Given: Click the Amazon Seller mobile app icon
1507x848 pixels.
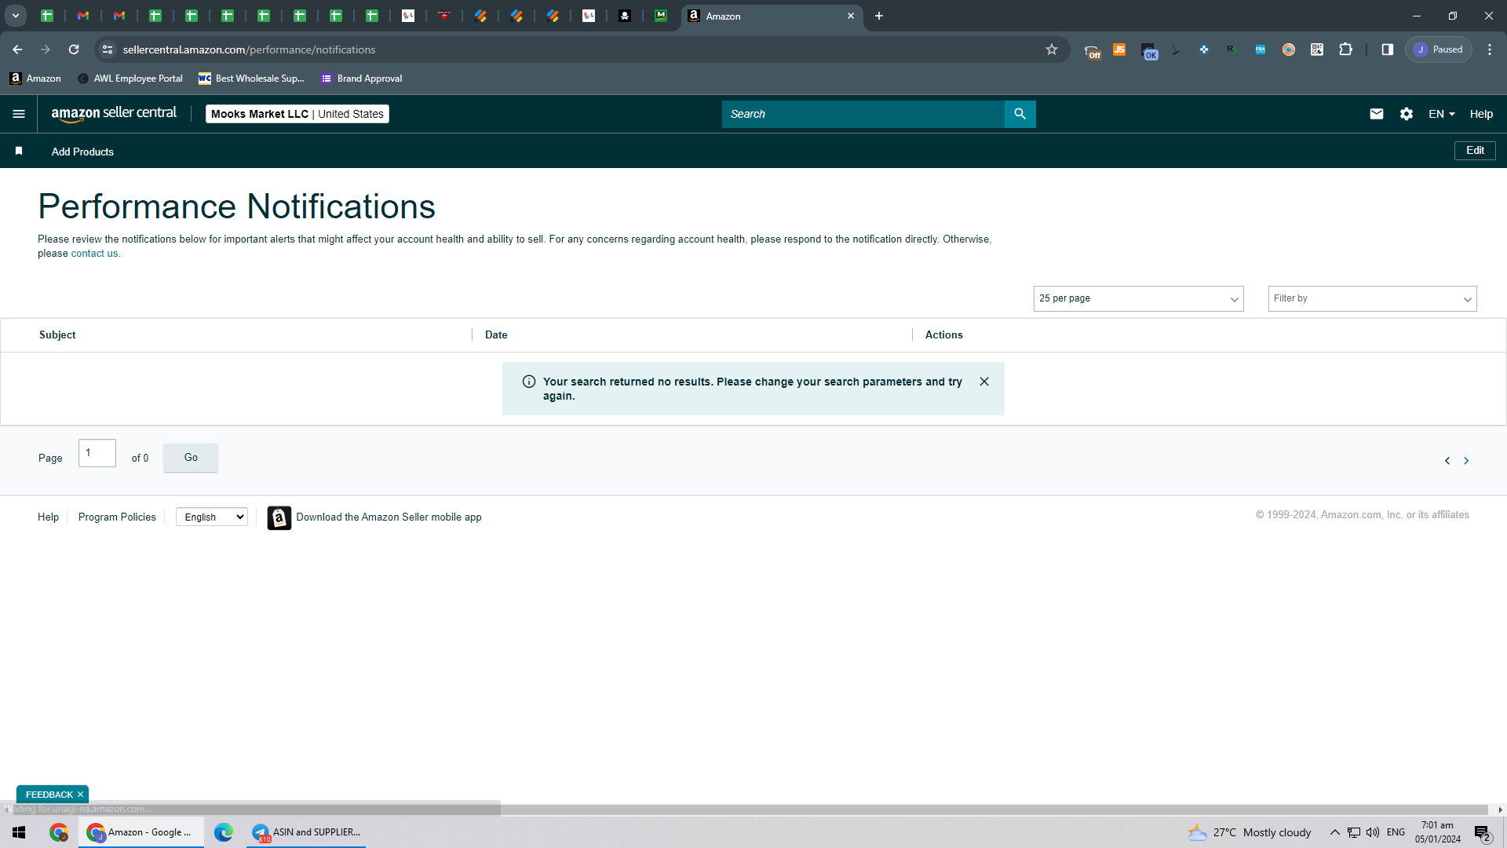Looking at the screenshot, I should 279,517.
